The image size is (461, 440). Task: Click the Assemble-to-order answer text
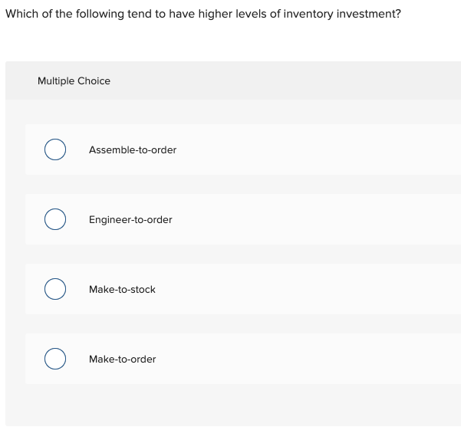pyautogui.click(x=132, y=149)
